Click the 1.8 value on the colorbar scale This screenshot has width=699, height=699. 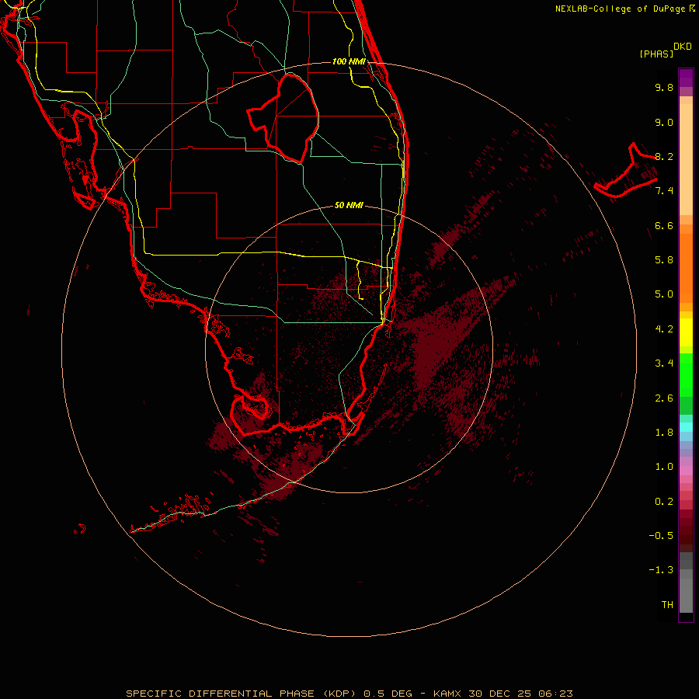664,433
